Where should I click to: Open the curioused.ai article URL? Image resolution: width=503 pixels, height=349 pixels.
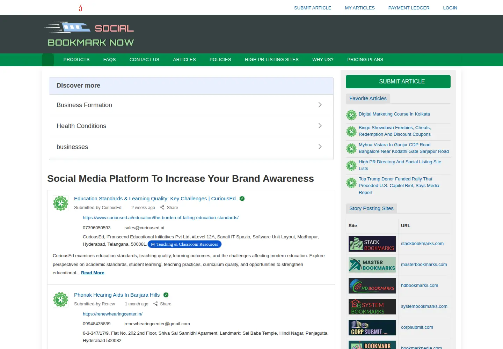point(161,218)
